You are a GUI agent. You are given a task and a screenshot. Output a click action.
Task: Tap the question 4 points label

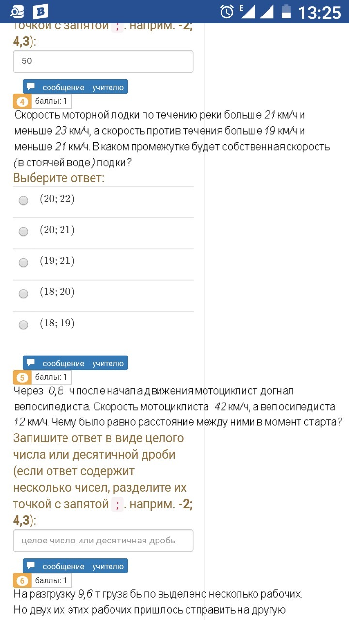(x=52, y=101)
